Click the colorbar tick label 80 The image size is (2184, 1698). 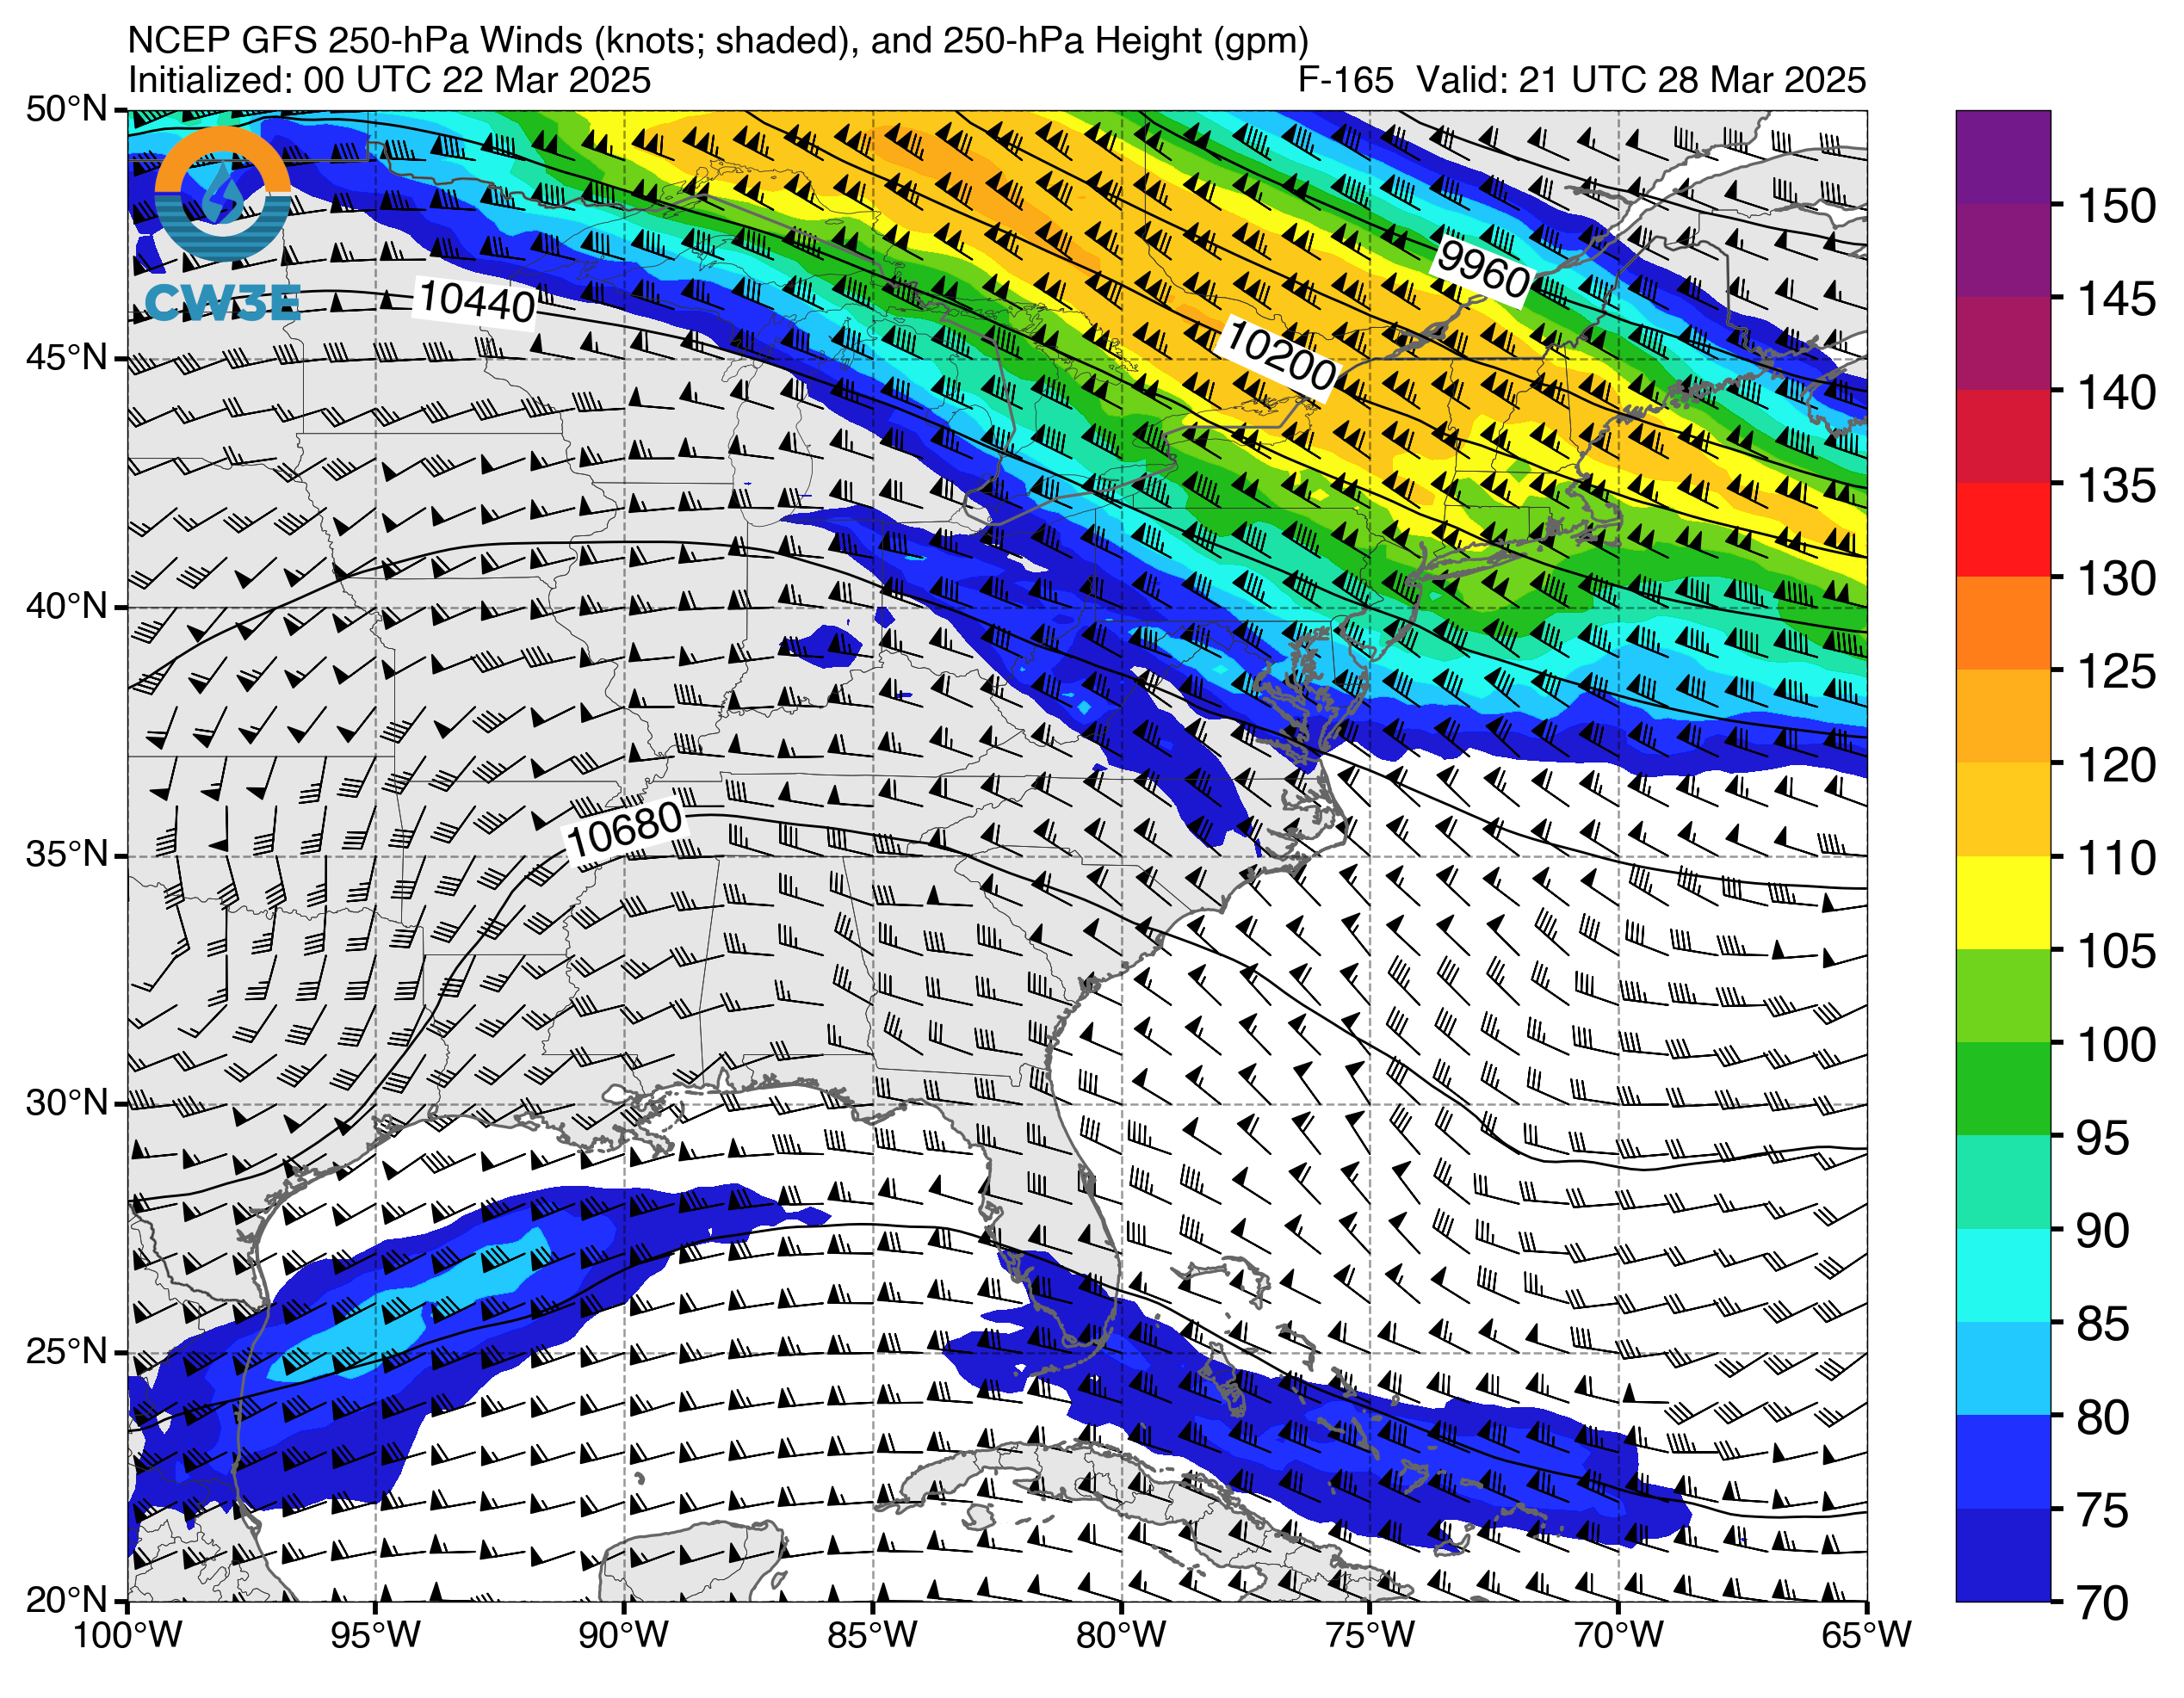click(2102, 1416)
